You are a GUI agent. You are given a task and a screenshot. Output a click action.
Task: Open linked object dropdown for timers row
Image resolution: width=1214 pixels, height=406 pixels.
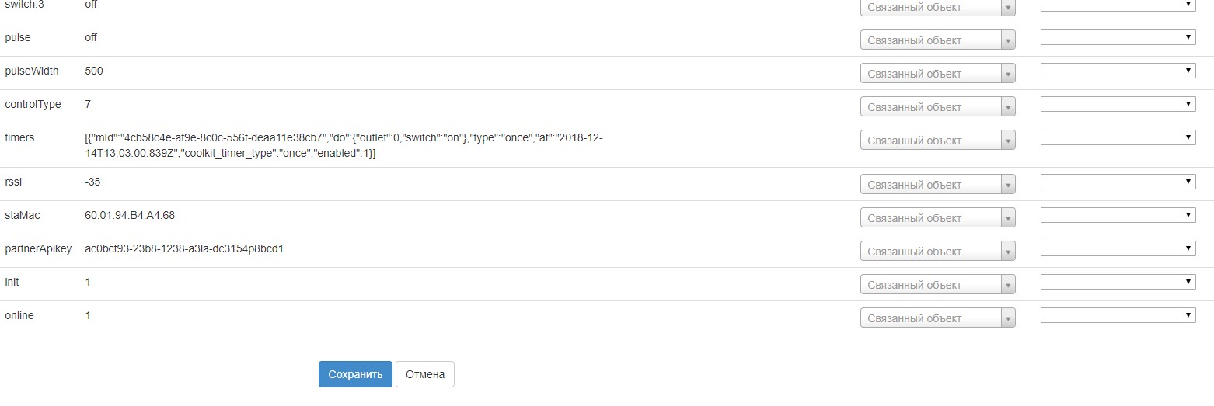[x=937, y=141]
